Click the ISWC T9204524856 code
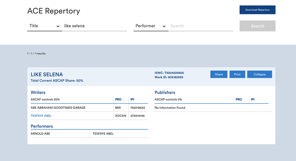The width and height of the screenshot is (296, 161). point(169,73)
